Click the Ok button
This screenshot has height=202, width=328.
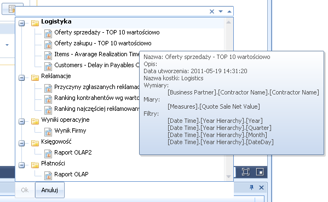[25, 190]
